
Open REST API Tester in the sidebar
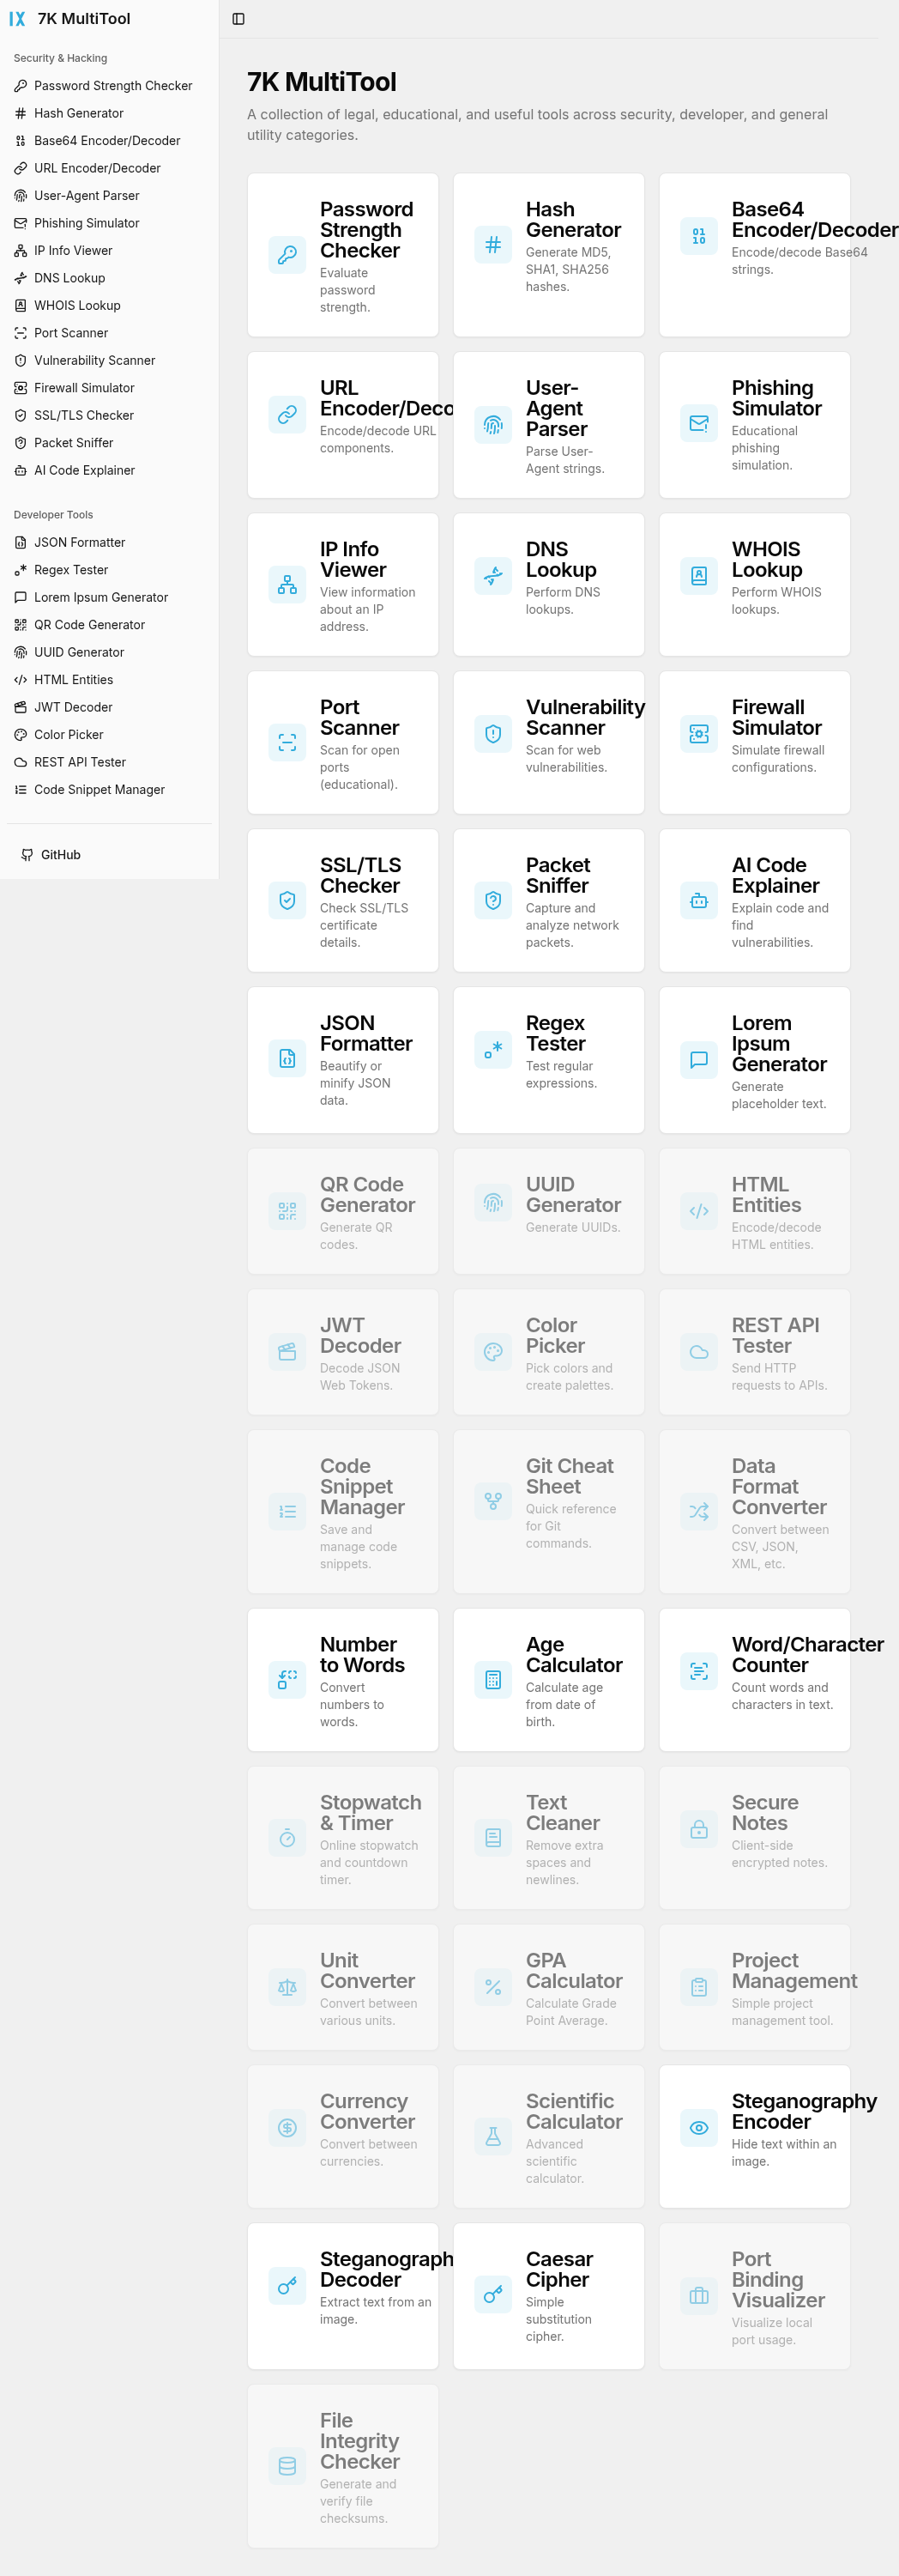[x=80, y=762]
